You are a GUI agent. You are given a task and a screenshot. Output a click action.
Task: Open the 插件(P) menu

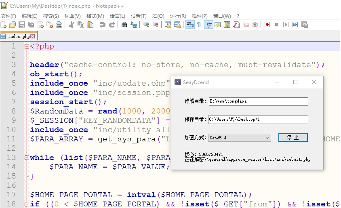tap(200, 16)
